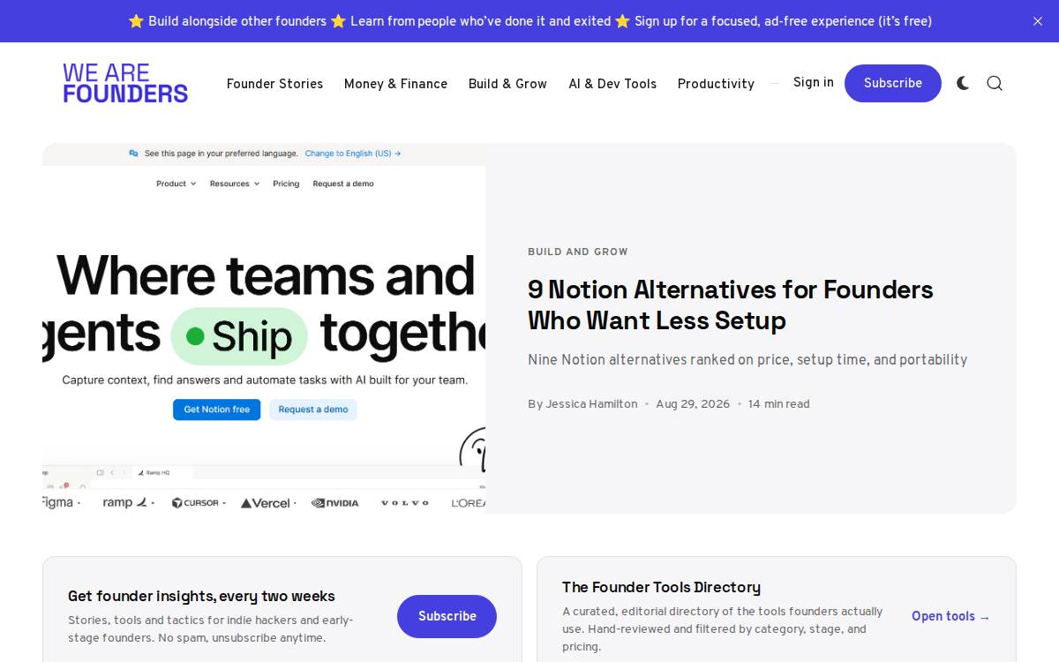Click article excerpt about Nine Notion alternatives
Screen dimensions: 1059x662
(x=747, y=360)
